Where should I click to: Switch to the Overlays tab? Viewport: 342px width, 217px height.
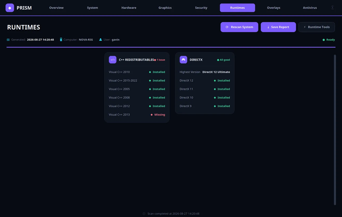click(x=274, y=8)
